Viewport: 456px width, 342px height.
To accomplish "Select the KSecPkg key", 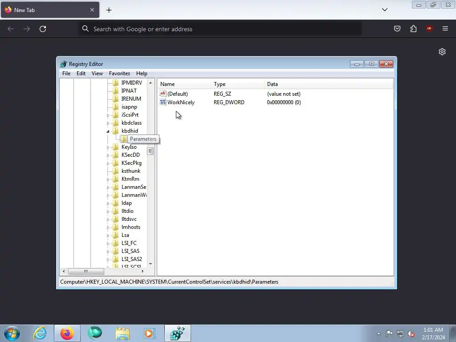I will point(131,163).
